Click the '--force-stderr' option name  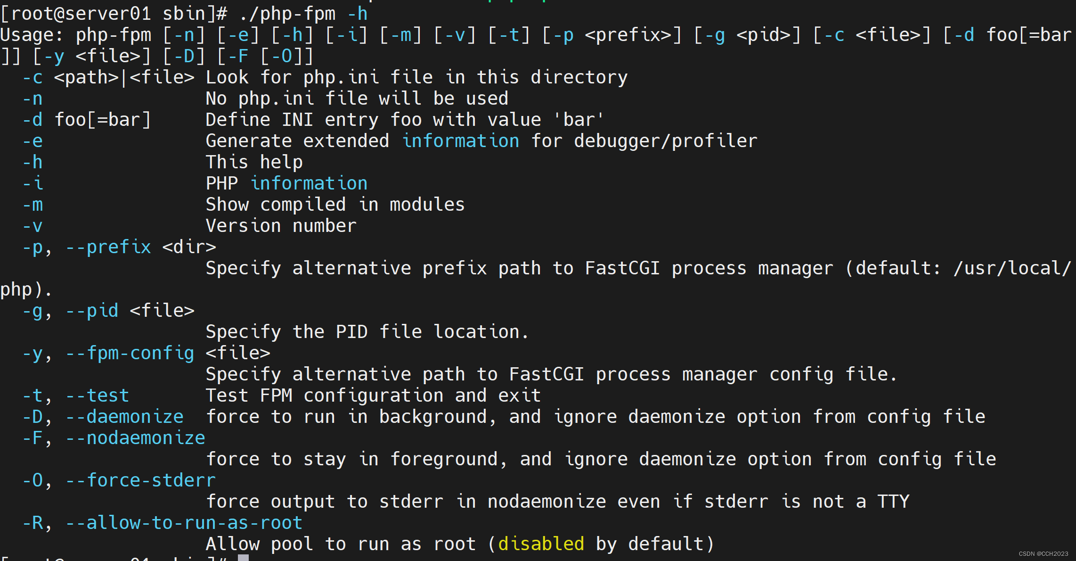pyautogui.click(x=141, y=480)
